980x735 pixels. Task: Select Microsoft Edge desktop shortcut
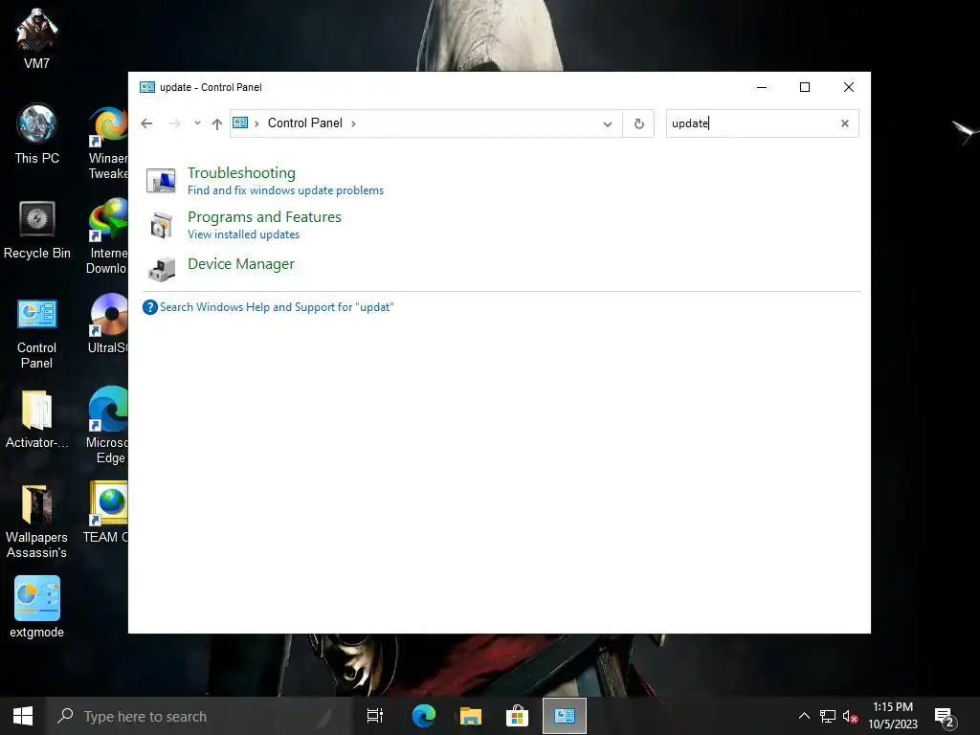pos(108,425)
